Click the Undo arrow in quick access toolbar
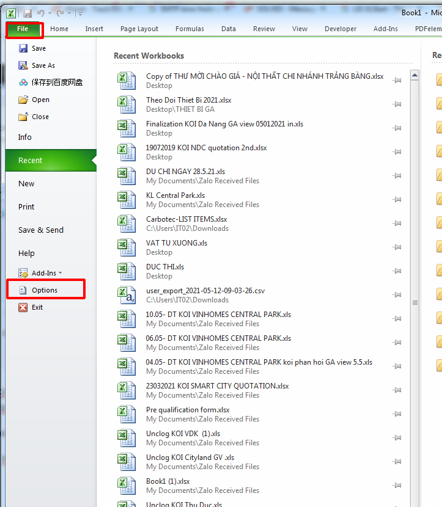 41,13
